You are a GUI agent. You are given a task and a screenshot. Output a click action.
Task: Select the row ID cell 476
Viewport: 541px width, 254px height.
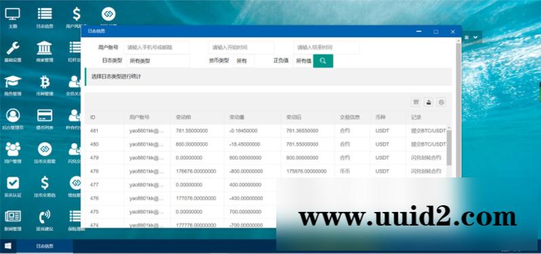point(94,198)
